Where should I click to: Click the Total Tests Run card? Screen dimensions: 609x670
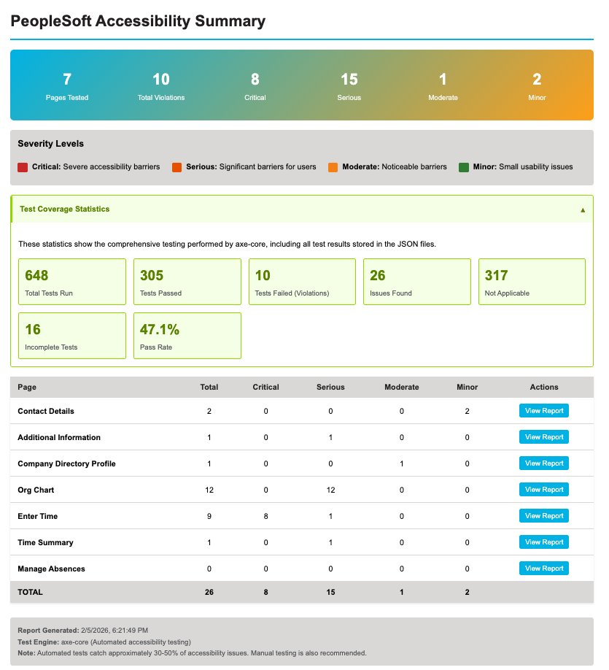coord(71,282)
